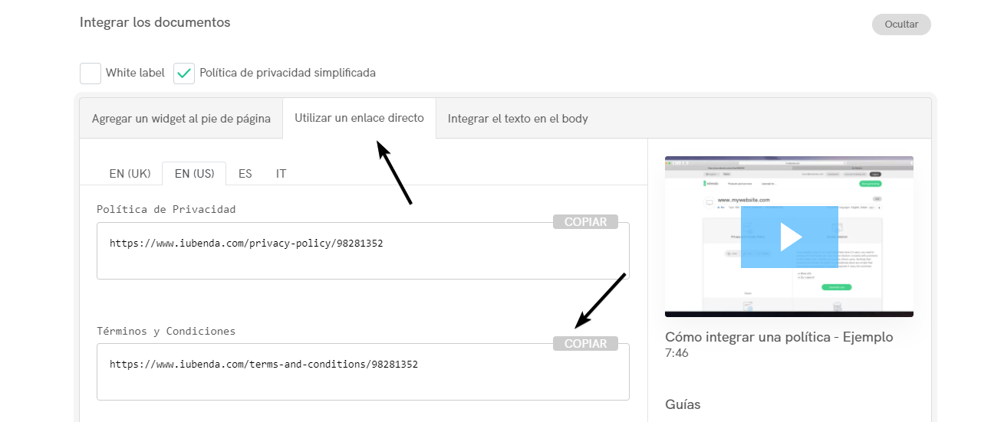Choose the EN (UK) language tab
Viewport: 981px width, 422px height.
[130, 174]
